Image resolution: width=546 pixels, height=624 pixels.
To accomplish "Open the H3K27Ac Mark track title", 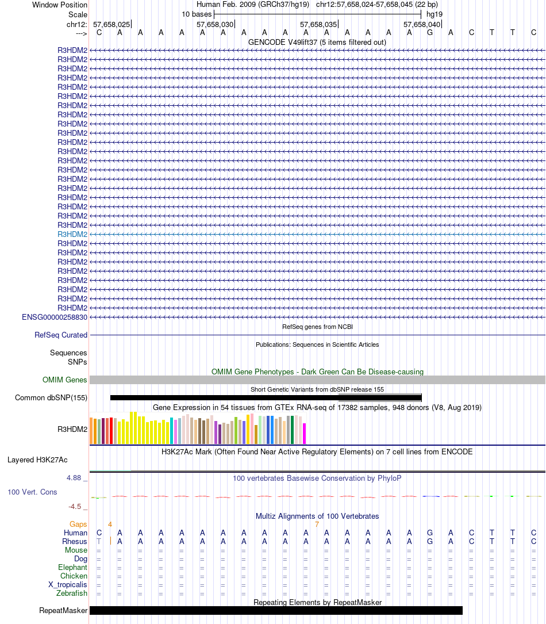I will pos(317,451).
